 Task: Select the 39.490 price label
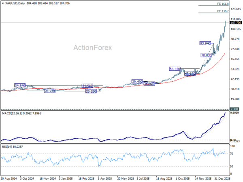[137, 81]
